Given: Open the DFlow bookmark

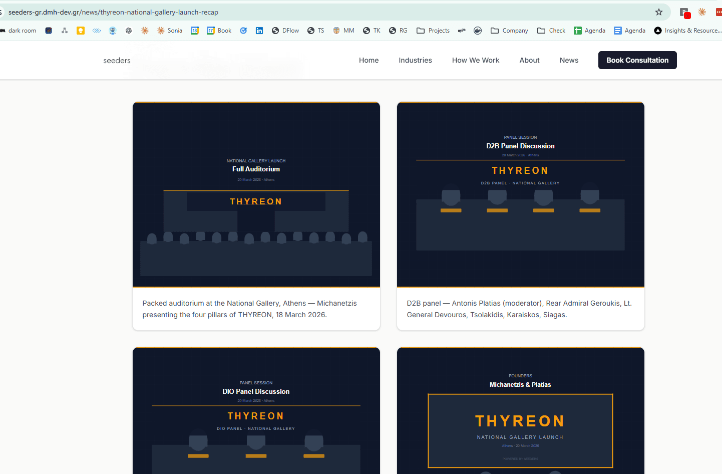Looking at the screenshot, I should point(285,31).
